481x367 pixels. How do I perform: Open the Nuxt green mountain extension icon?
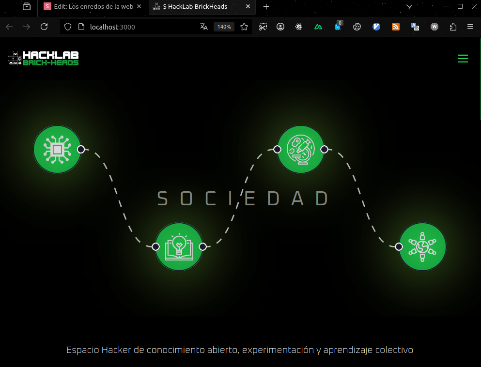[318, 27]
